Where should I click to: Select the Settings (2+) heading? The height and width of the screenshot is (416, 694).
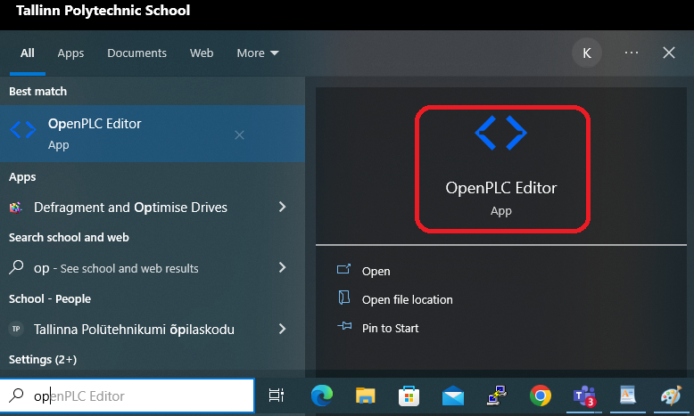(43, 359)
